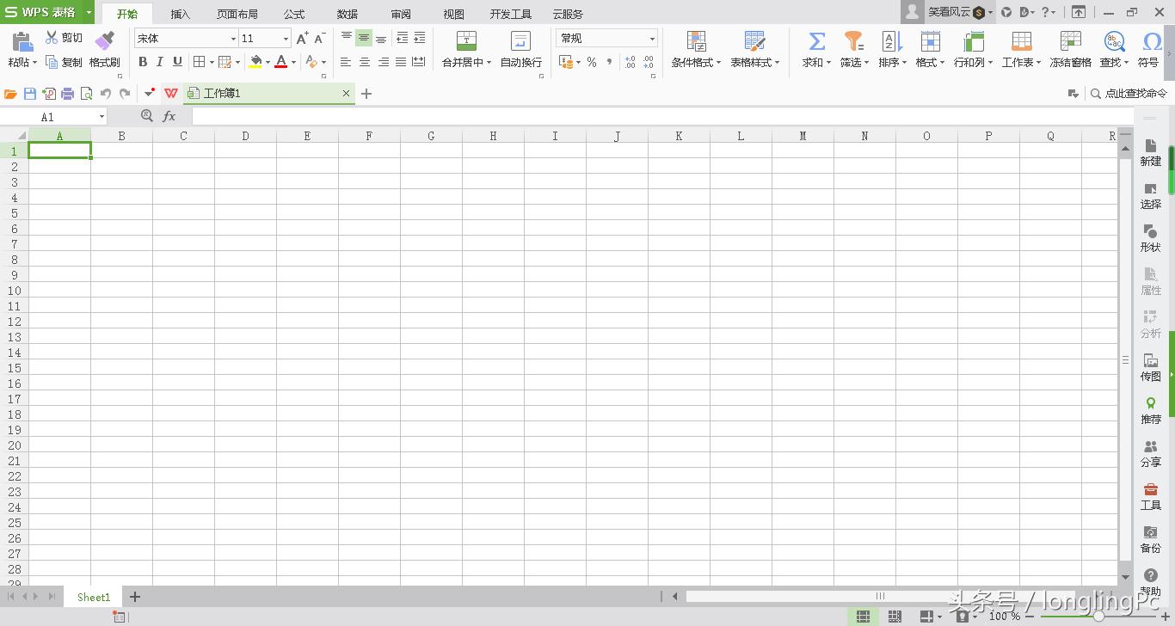Open the account name 笑看风云
Screen dimensions: 1175x626
949,12
